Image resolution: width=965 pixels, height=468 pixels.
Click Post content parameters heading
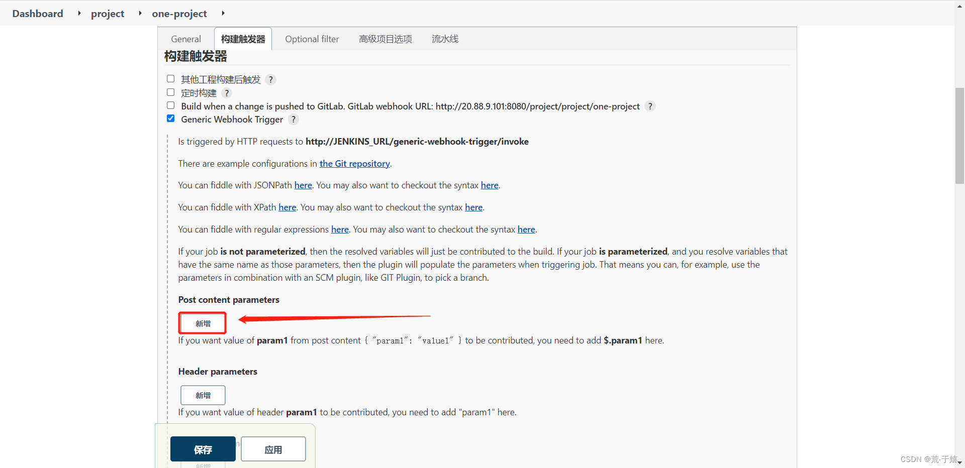(229, 300)
